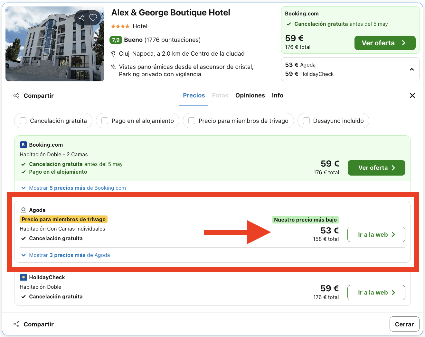Click the Agoda logo icon
Screen dimensions: 425x337
[24, 210]
